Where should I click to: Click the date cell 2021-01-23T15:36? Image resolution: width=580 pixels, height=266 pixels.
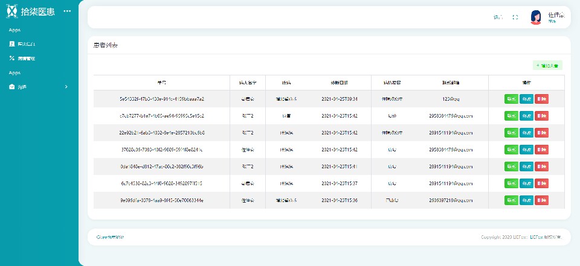pos(339,200)
